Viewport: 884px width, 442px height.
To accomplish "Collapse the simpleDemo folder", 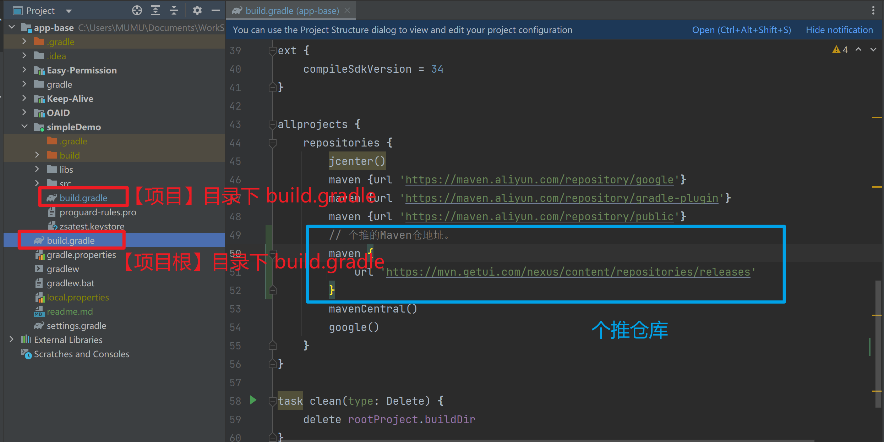I will tap(24, 127).
